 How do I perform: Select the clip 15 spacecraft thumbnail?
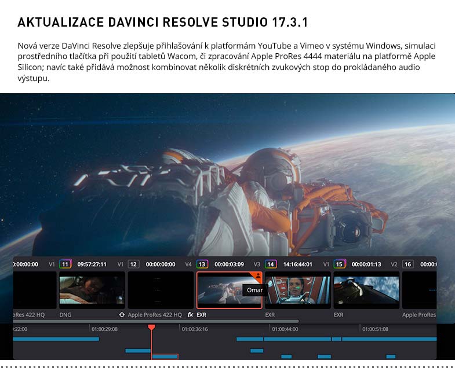point(366,290)
